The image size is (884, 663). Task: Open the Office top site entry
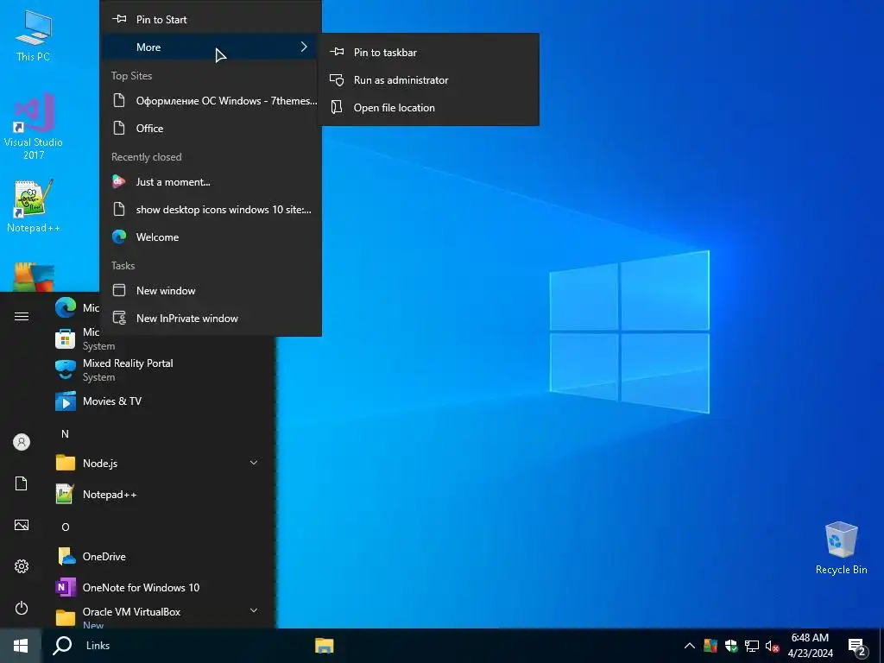[211, 129]
